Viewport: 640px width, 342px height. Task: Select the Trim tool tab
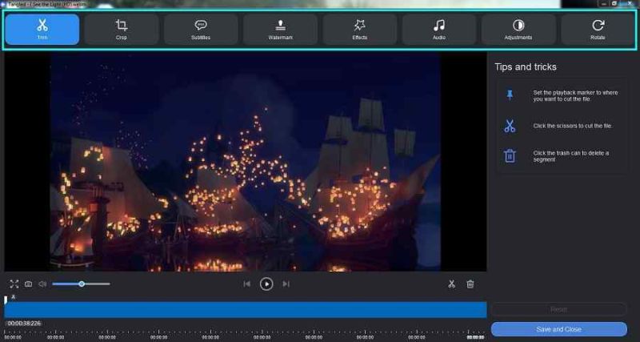click(42, 29)
